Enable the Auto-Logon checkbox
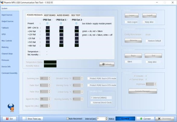177x122 pixels. click(x=126, y=22)
